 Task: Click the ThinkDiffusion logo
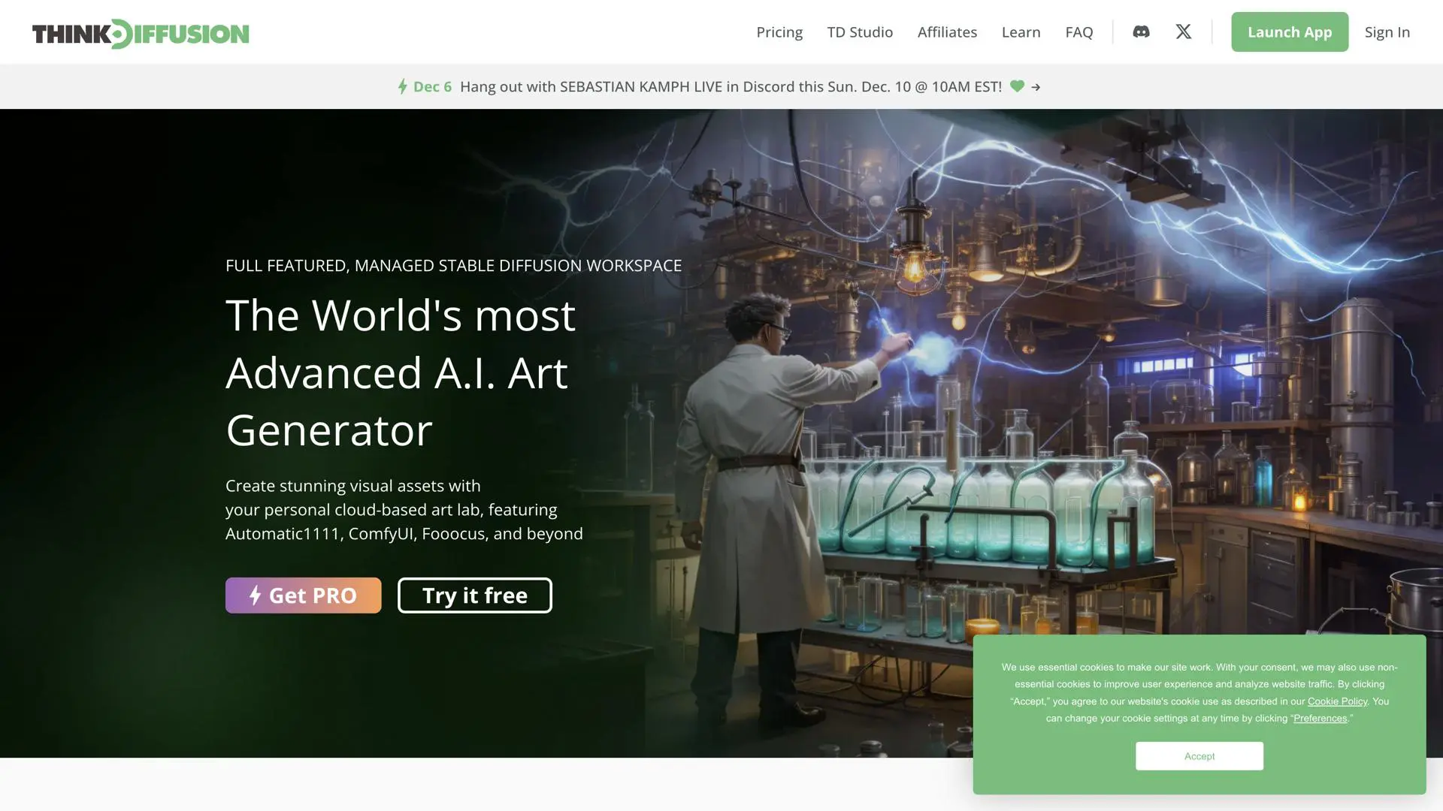(x=141, y=33)
